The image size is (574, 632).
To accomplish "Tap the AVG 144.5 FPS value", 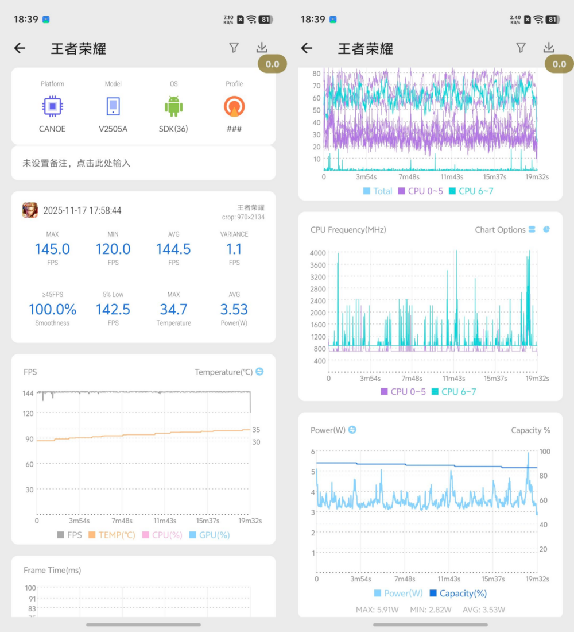I will coord(173,249).
